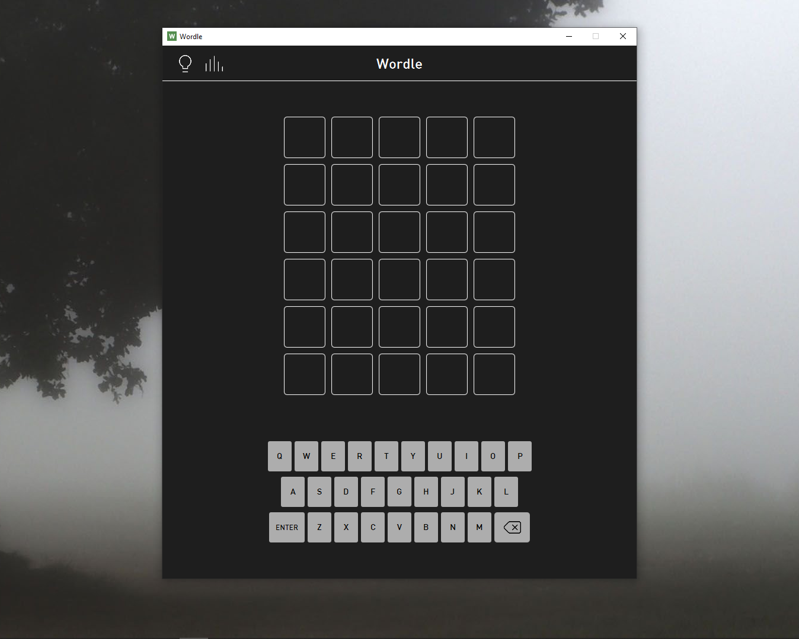This screenshot has height=639, width=799.
Task: Type the letter E
Action: pyautogui.click(x=333, y=456)
